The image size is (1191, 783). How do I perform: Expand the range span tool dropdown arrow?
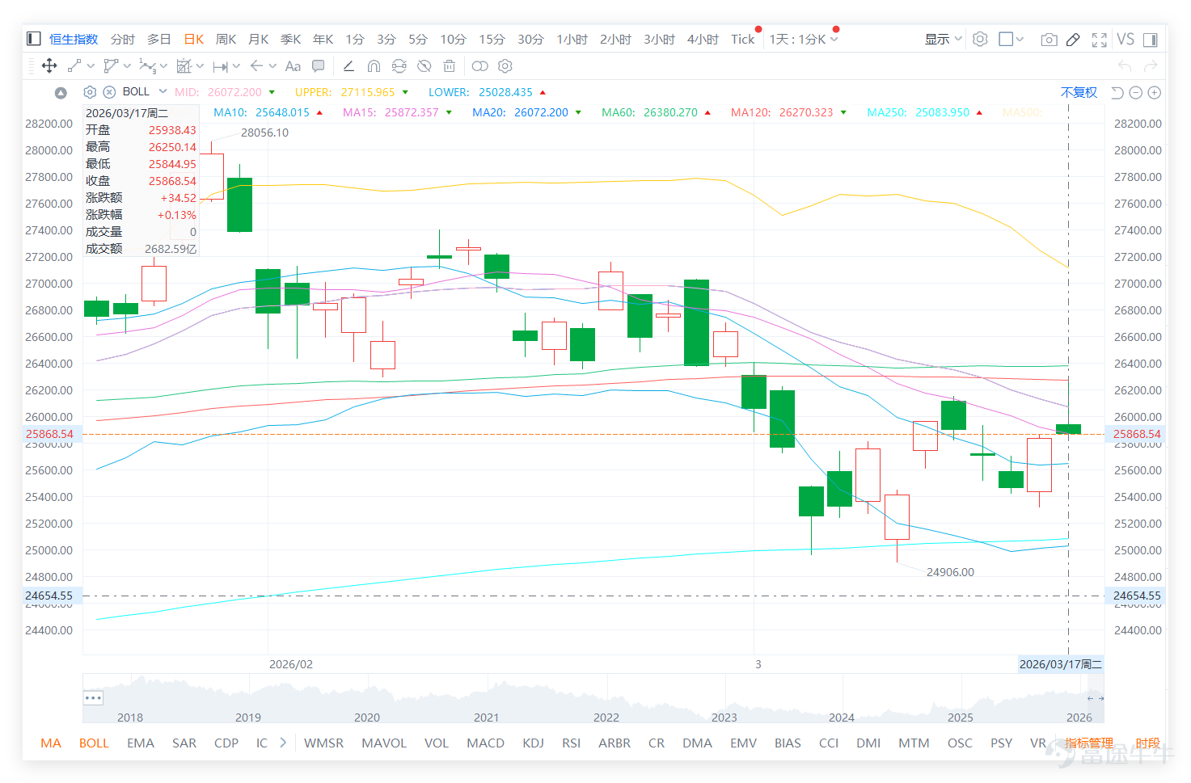[236, 66]
